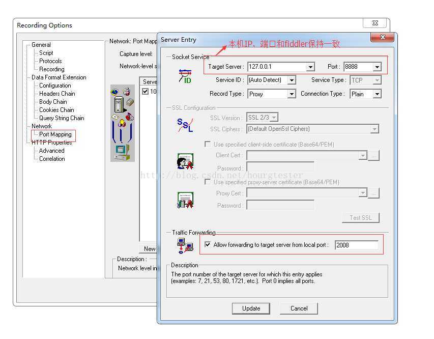Open the Service Type dropdown
Image resolution: width=434 pixels, height=339 pixels.
[x=377, y=80]
